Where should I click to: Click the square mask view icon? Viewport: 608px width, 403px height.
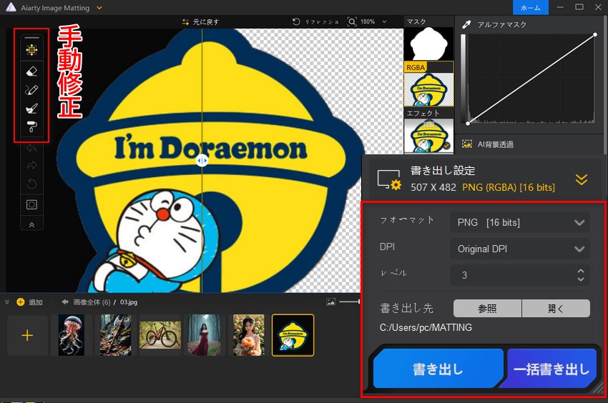(x=31, y=204)
